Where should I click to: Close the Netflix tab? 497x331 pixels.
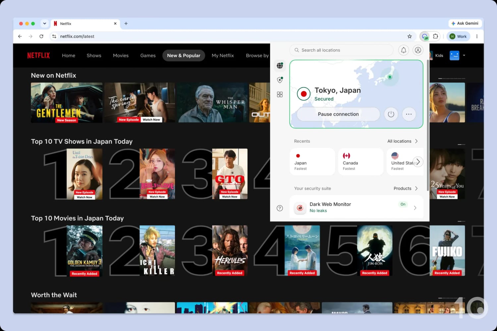(115, 24)
